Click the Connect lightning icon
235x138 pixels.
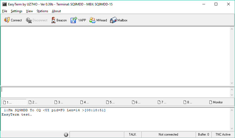(x=7, y=20)
